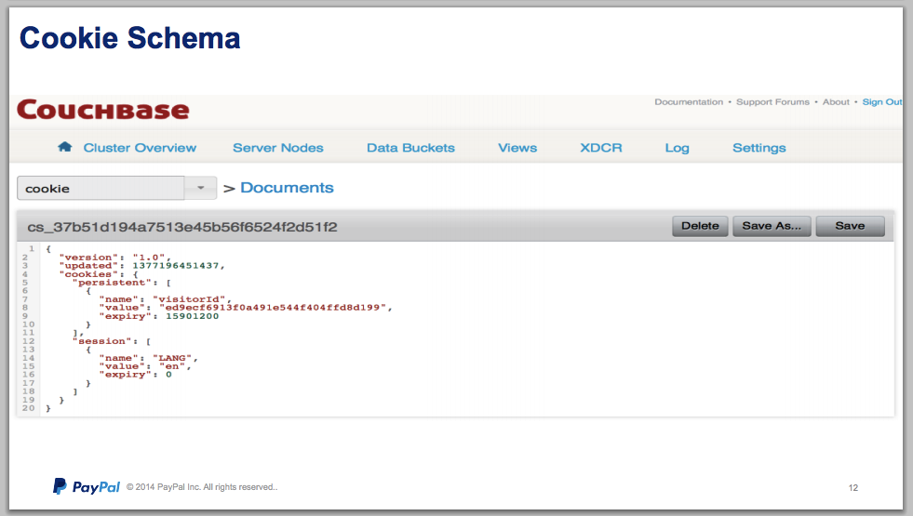Viewport: 913px width, 516px height.
Task: Expand the cookie bucket dropdown arrow
Action: (200, 188)
